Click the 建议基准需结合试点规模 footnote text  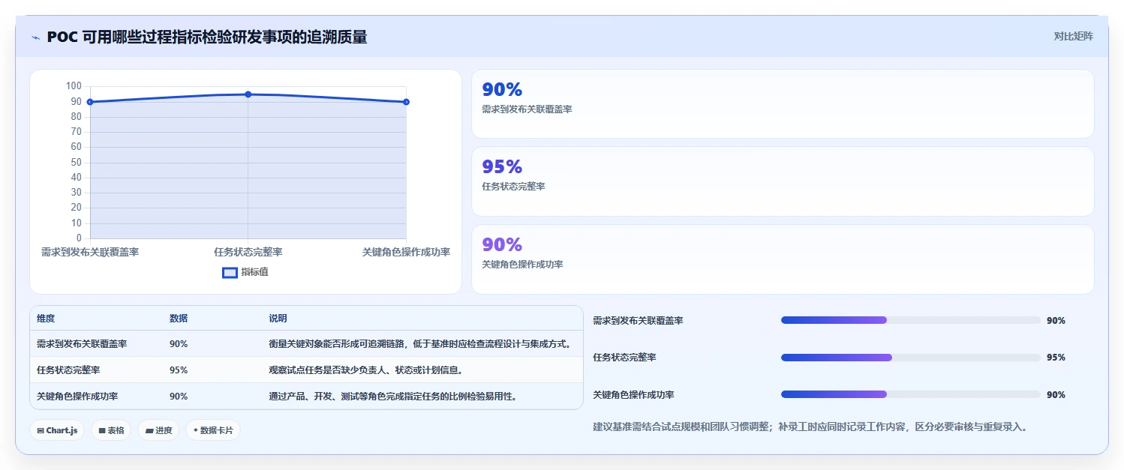click(810, 427)
